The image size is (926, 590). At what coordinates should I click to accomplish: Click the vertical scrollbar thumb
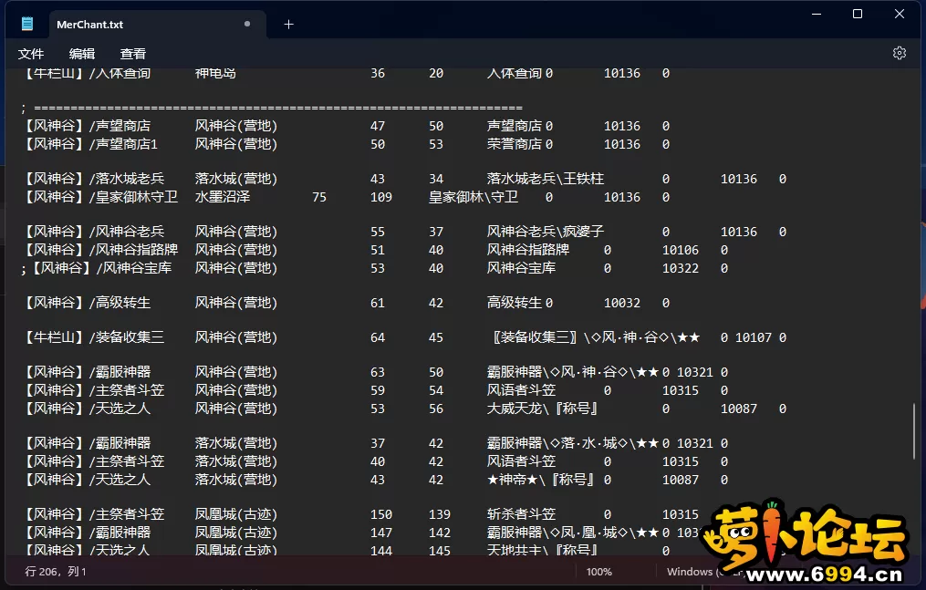coord(914,431)
